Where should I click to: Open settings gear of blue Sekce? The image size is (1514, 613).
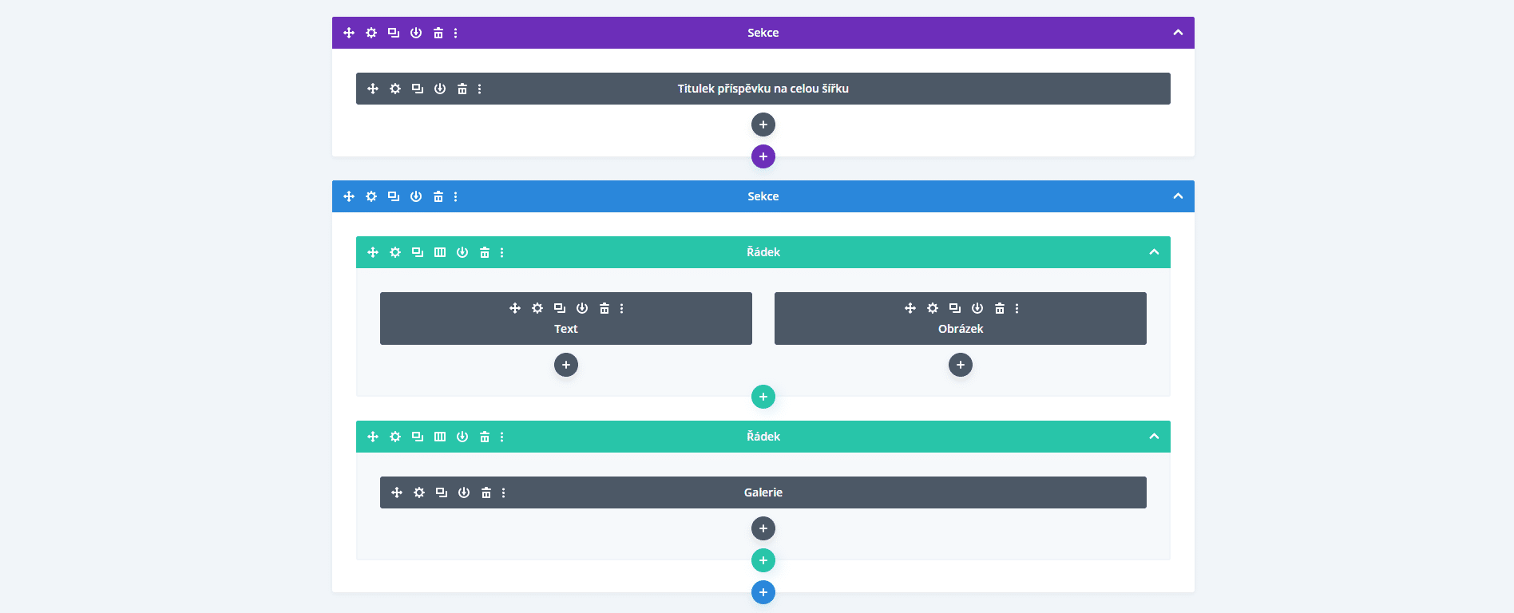tap(371, 196)
